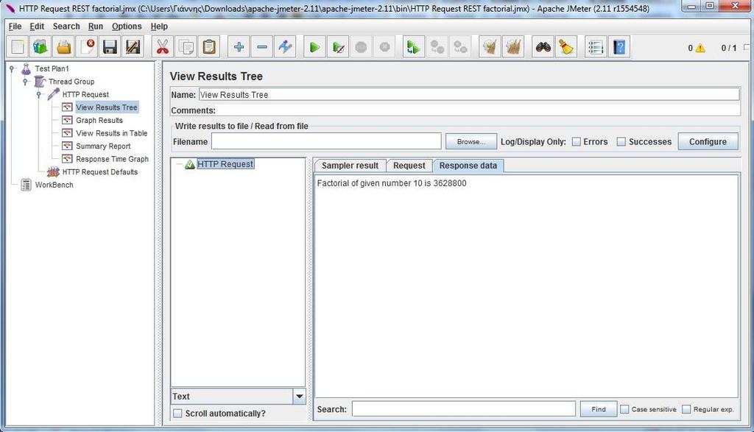Start the test with green play icon

[314, 47]
